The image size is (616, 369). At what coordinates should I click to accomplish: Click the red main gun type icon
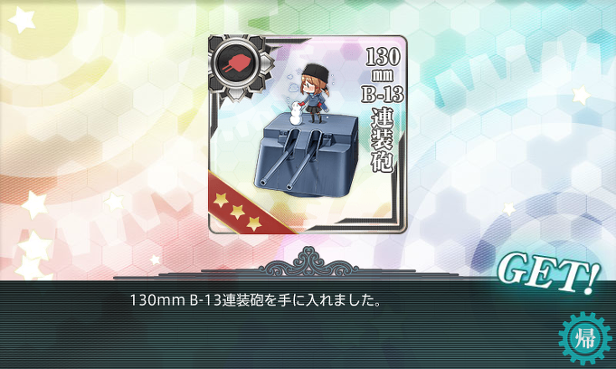[x=234, y=63]
